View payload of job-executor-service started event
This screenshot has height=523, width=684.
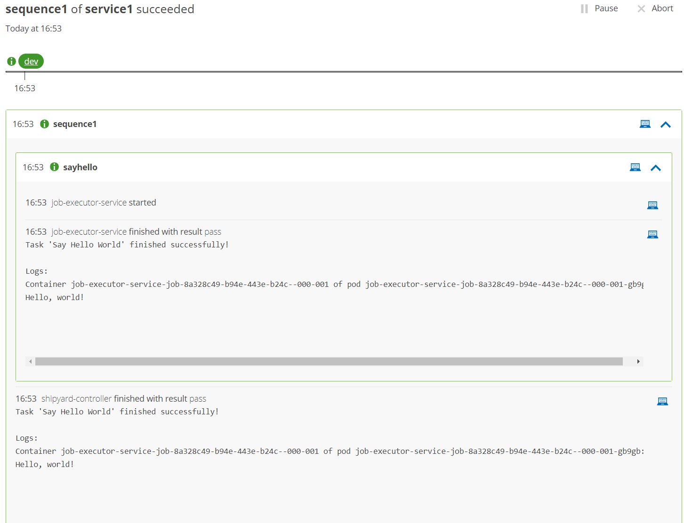click(x=652, y=205)
